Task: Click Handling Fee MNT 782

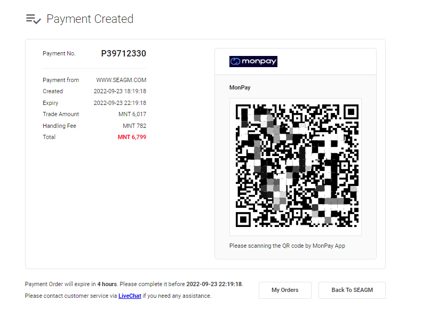Action: [x=134, y=126]
